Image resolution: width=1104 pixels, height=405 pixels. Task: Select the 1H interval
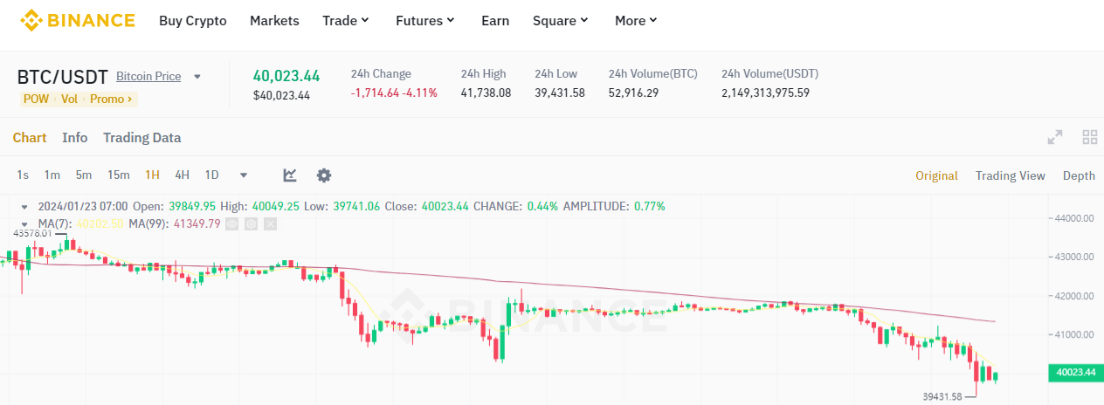click(x=152, y=175)
